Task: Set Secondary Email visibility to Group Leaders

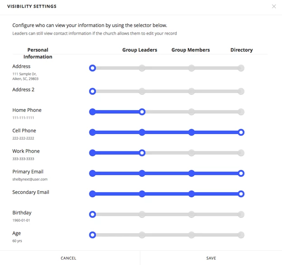Action: tap(142, 194)
